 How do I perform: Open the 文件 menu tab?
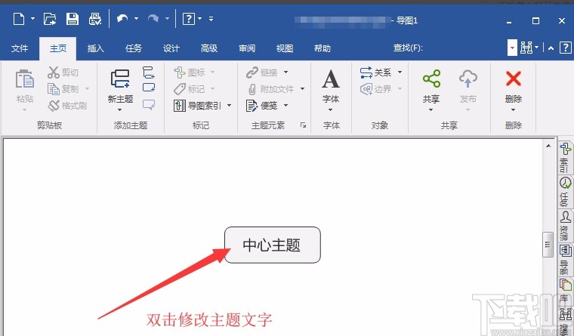tap(20, 48)
